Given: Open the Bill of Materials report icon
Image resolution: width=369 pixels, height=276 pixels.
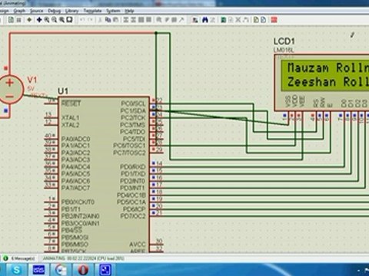Looking at the screenshot, I should coord(256,20).
